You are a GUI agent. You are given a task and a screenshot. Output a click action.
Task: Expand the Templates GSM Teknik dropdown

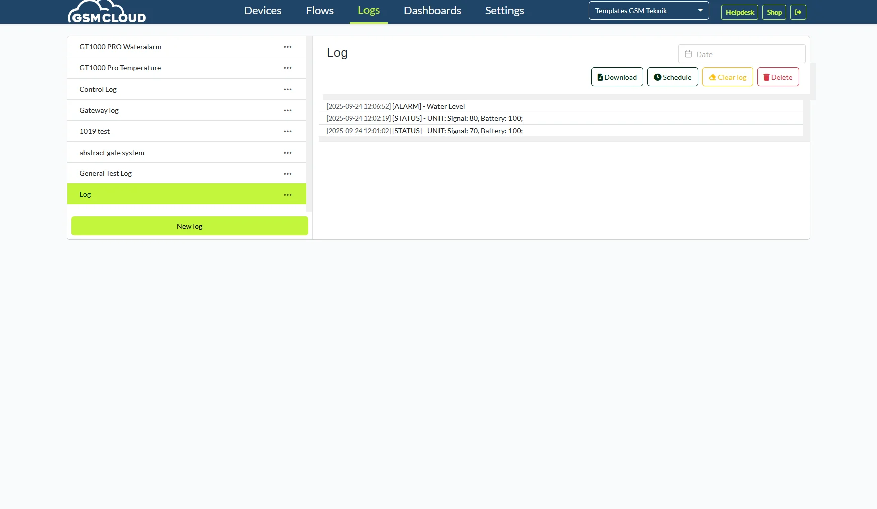click(x=648, y=11)
